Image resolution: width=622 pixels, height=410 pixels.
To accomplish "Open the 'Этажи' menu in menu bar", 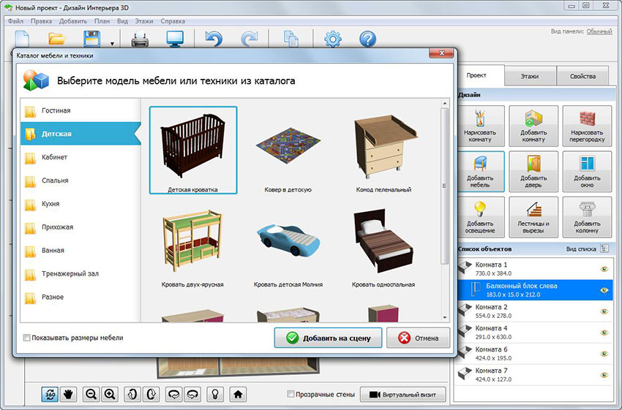I will coord(144,21).
